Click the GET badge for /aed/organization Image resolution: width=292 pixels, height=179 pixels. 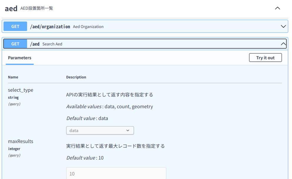(x=15, y=27)
